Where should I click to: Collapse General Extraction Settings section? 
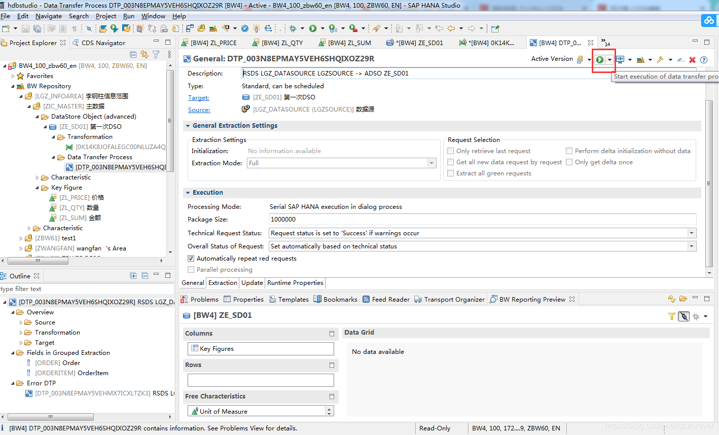(188, 126)
